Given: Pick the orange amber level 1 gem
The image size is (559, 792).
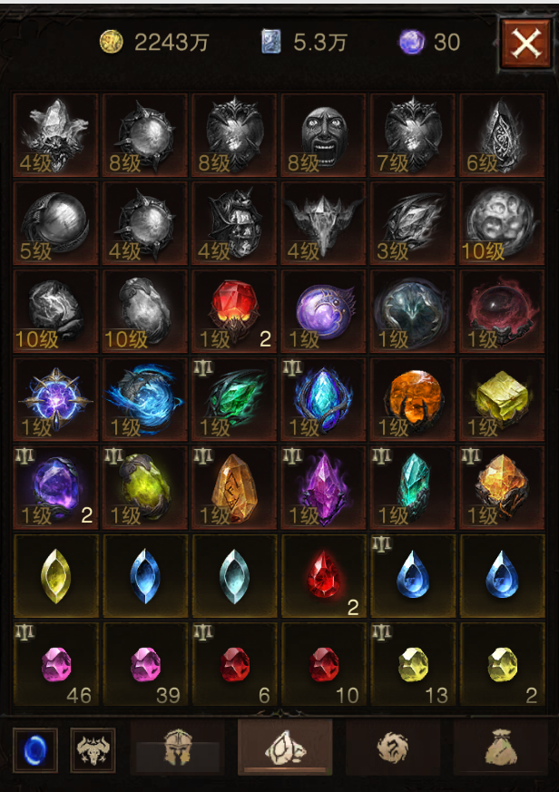Looking at the screenshot, I should point(413,399).
